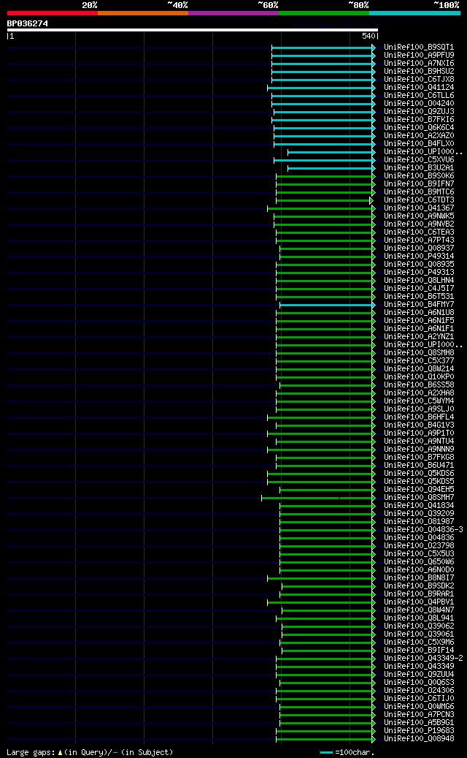The image size is (467, 758).
Task: Click the UniRef100_A9NNN9 label
Action: (419, 449)
